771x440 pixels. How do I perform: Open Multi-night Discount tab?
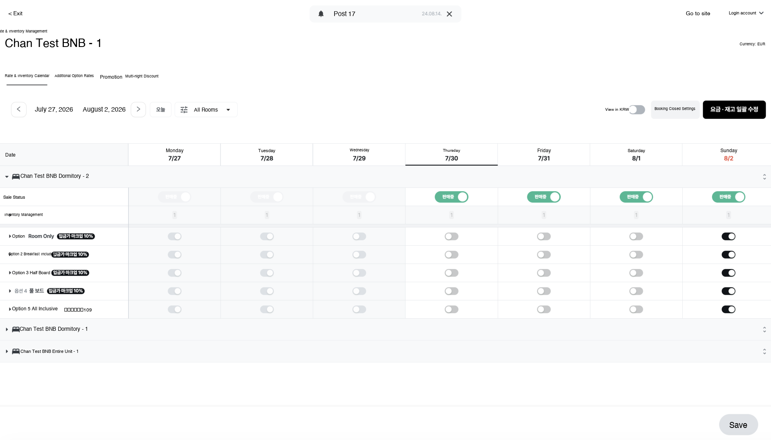pos(142,76)
